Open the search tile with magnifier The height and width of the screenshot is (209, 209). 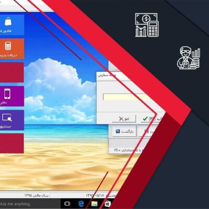[x=12, y=120]
